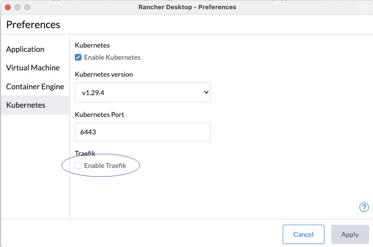Select the Kubernetes sidebar item
The height and width of the screenshot is (247, 373).
pos(26,105)
